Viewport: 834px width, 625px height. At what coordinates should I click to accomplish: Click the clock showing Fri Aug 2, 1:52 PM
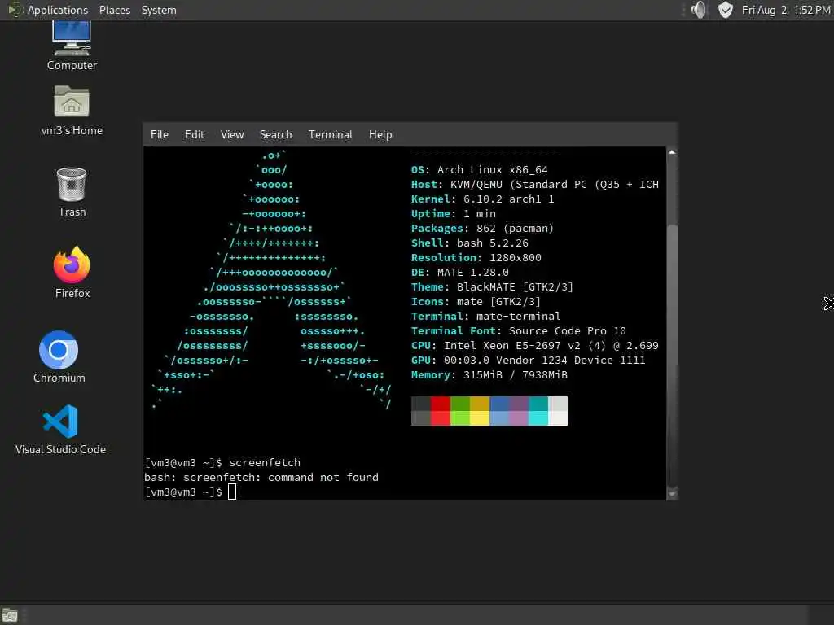point(786,10)
